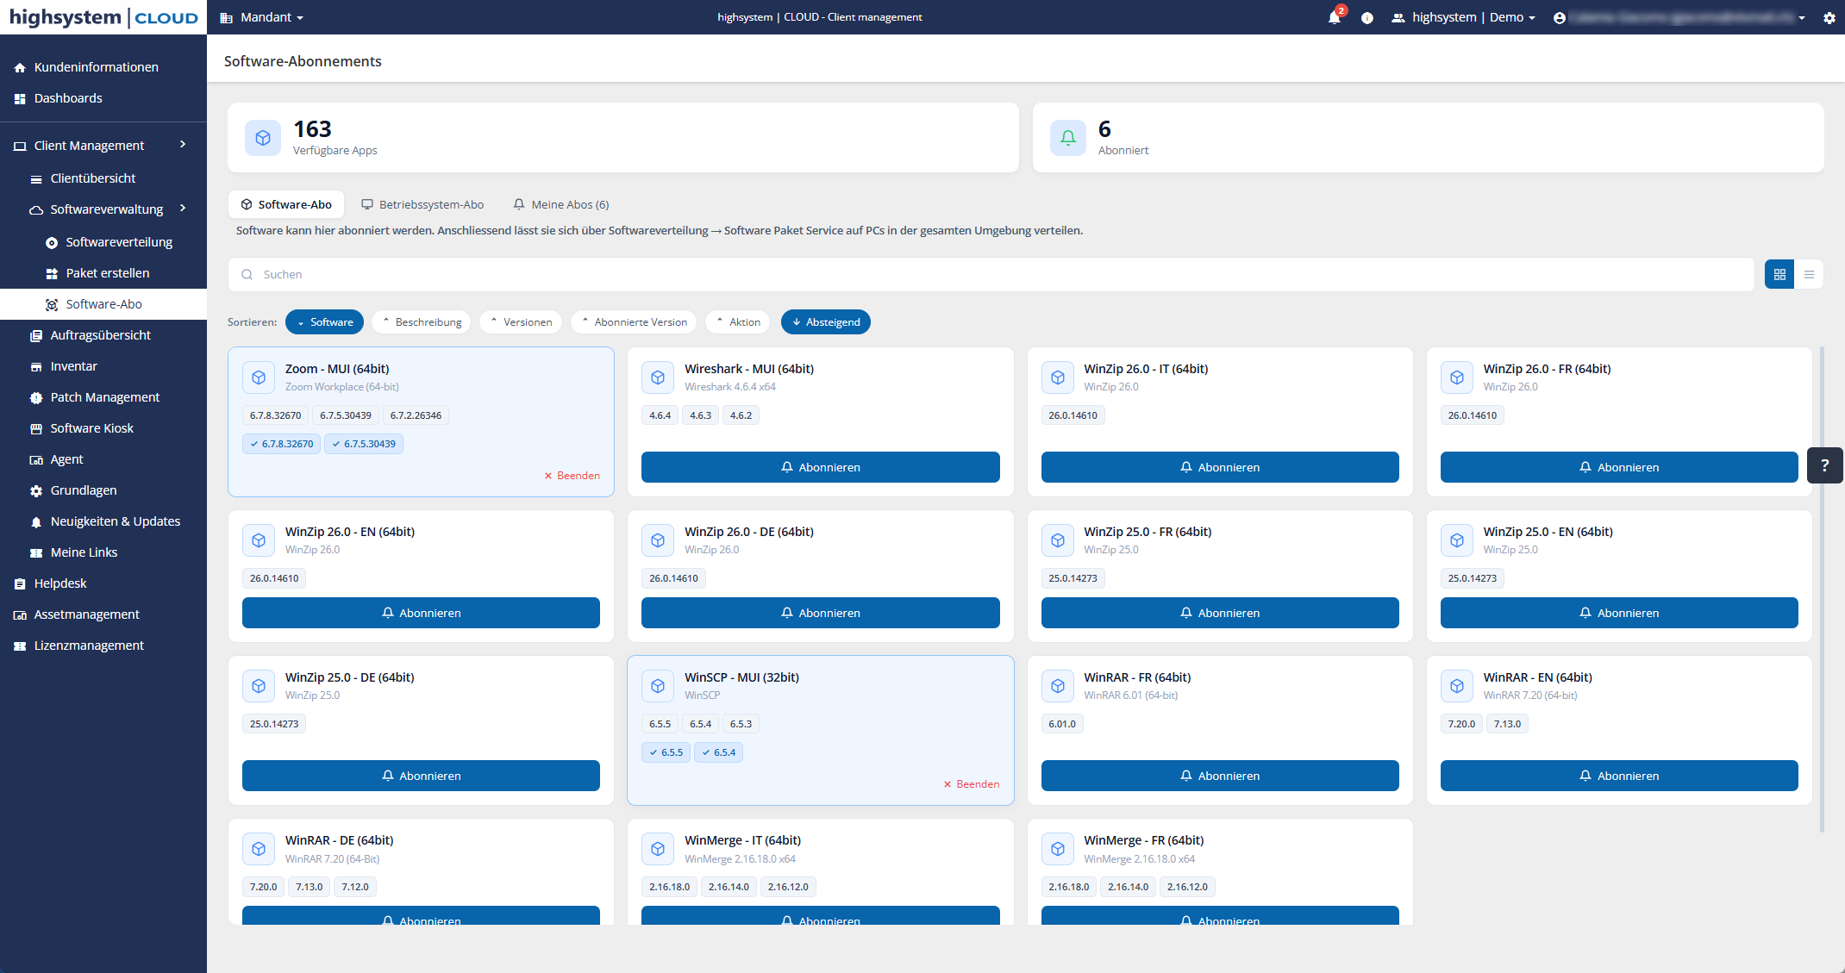Subscribe to WinZip 26.0 - IT (64bit)

(1220, 467)
